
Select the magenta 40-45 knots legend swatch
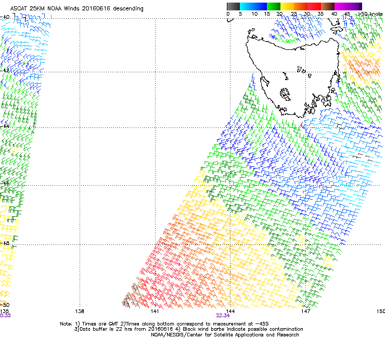[x=341, y=6]
